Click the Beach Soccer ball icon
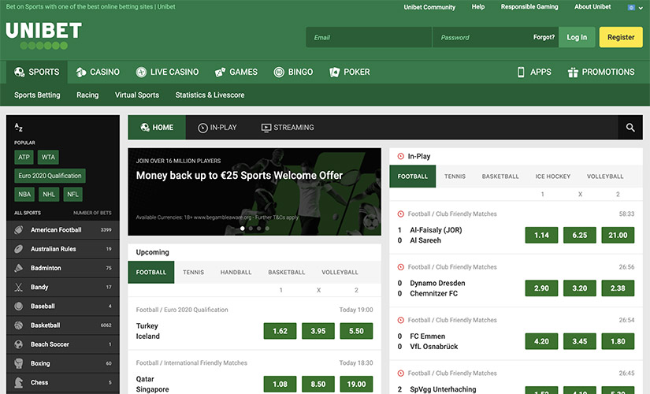This screenshot has height=394, width=650. (x=19, y=344)
